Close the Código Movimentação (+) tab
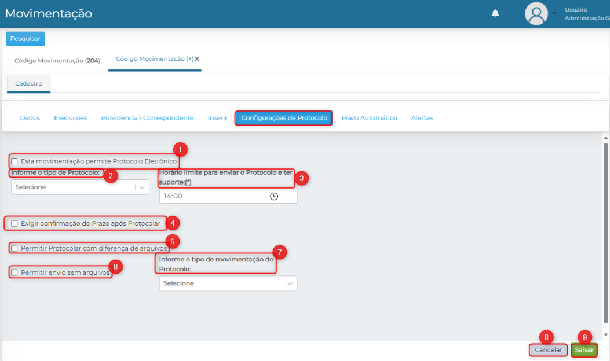The height and width of the screenshot is (361, 610). 197,58
